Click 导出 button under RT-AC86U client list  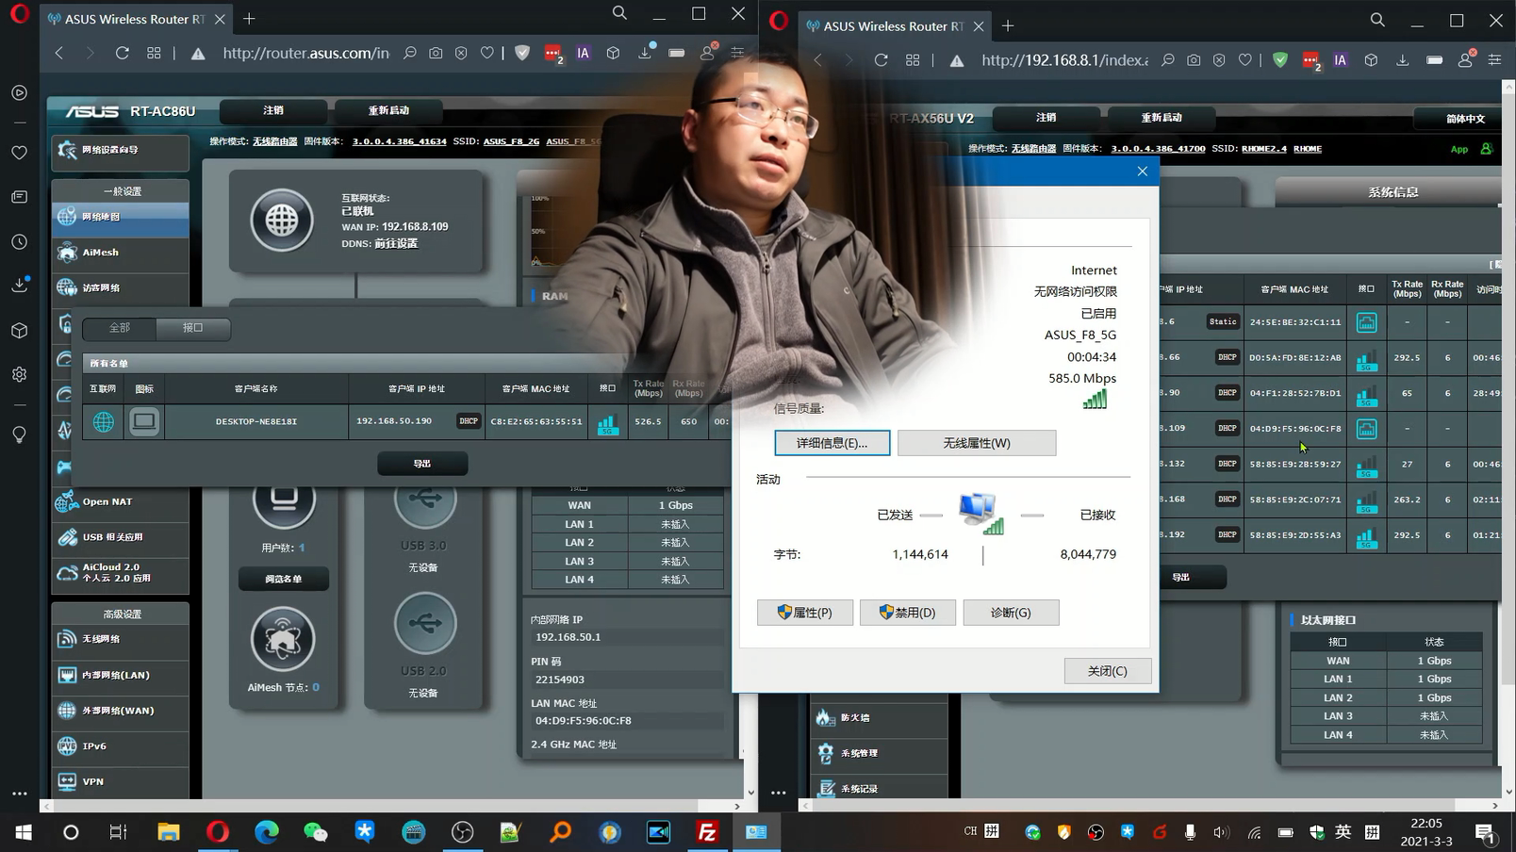click(422, 464)
